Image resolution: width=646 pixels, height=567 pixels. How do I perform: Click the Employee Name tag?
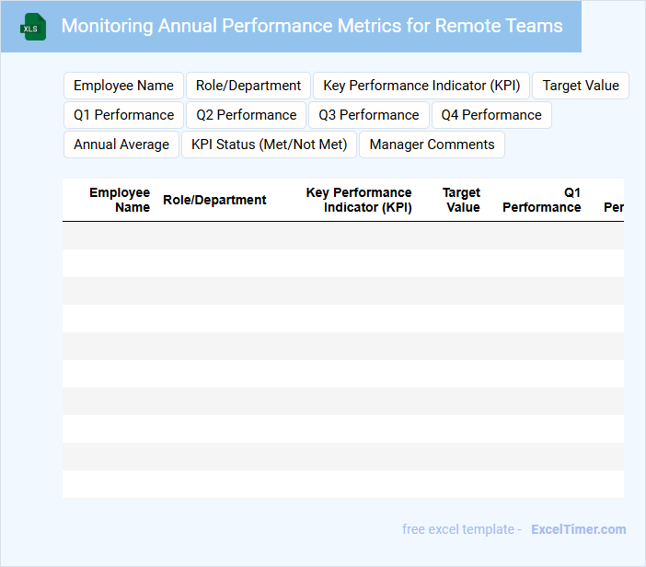(123, 86)
